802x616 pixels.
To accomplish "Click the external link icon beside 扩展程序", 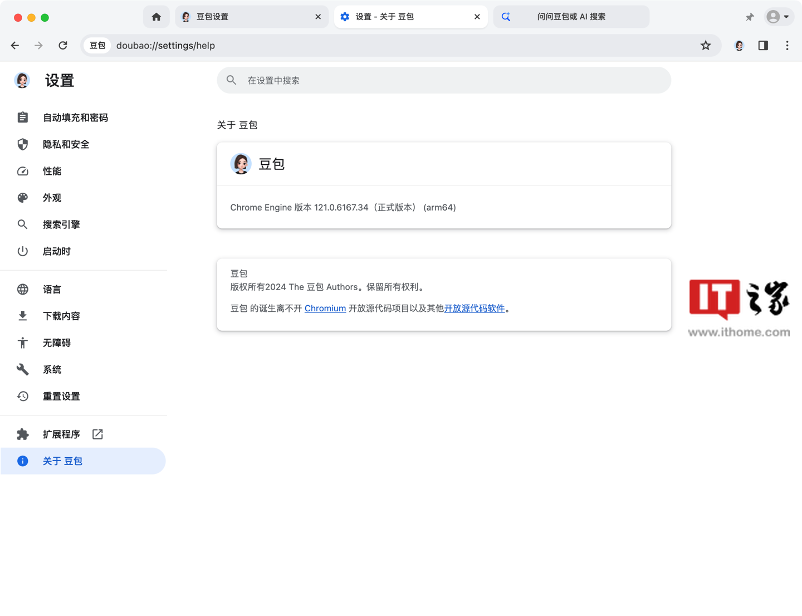I will (97, 434).
